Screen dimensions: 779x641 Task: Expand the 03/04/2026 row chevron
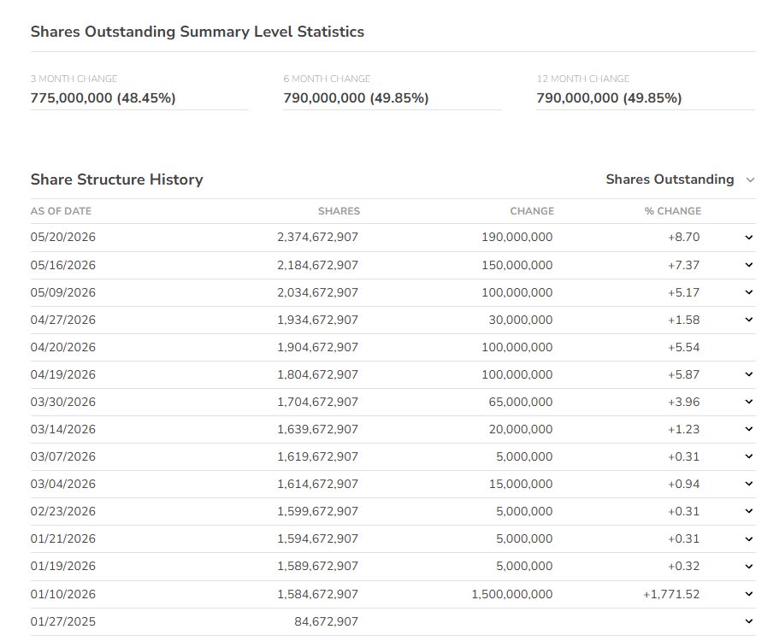point(749,483)
